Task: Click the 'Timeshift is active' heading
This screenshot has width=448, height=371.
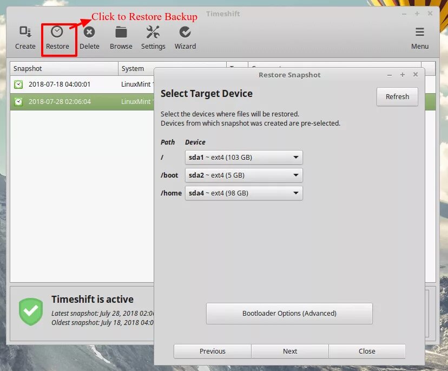Action: [x=93, y=299]
